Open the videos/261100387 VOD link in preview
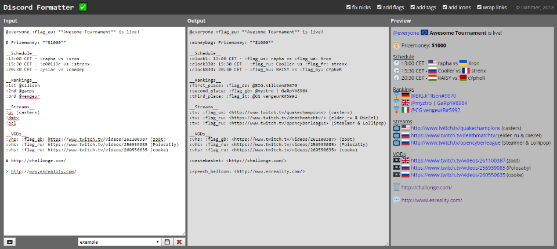This screenshot has height=249, width=557. tap(458, 160)
